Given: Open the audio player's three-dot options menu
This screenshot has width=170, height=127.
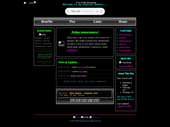Looking at the screenshot, I should 101,11.
